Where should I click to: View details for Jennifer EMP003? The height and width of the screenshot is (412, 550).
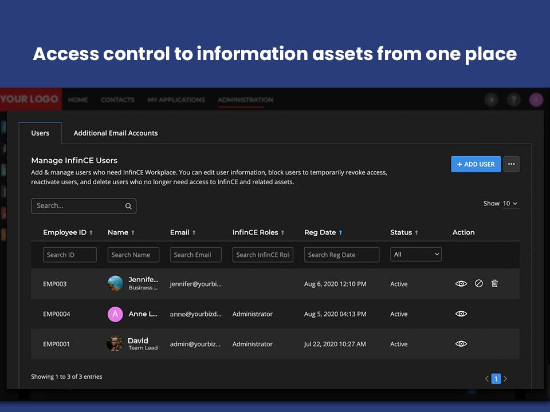[x=461, y=284]
